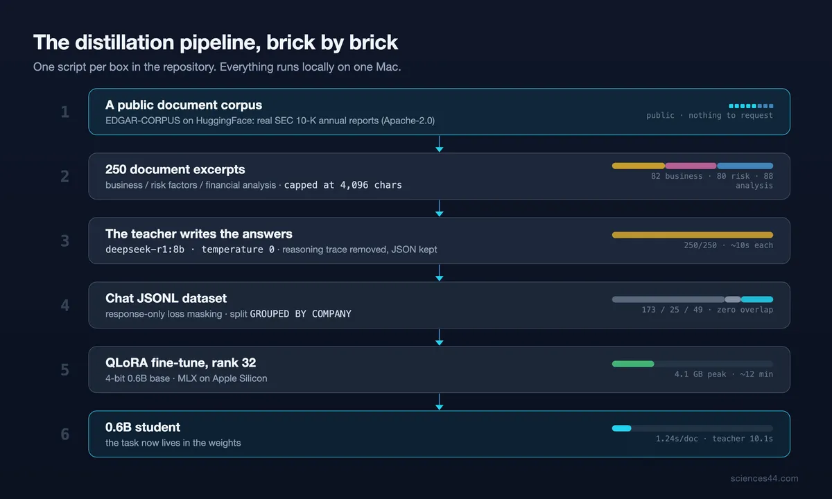Image resolution: width=832 pixels, height=499 pixels.
Task: Click the cyan test split segment in dataset bar
Action: pyautogui.click(x=757, y=299)
